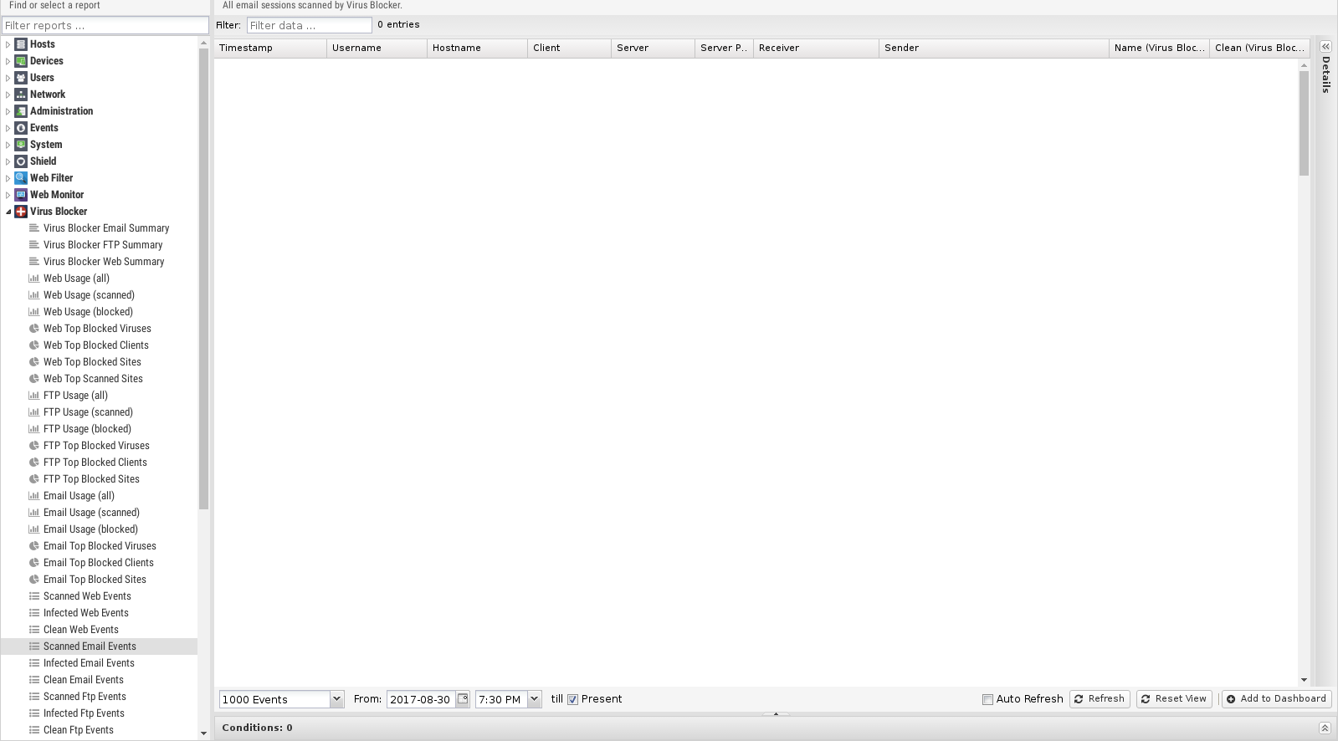The image size is (1338, 741).
Task: Click the list icon beside Clean Ftp Events
Action: [34, 730]
